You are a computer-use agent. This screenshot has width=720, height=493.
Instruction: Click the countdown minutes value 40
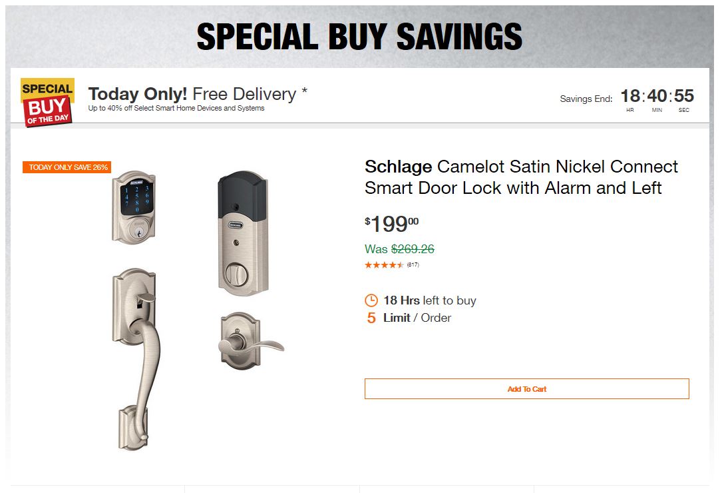657,96
